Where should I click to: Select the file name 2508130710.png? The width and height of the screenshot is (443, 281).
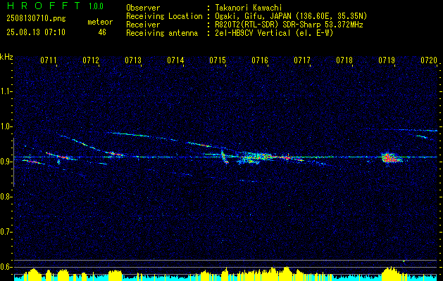tap(36, 19)
